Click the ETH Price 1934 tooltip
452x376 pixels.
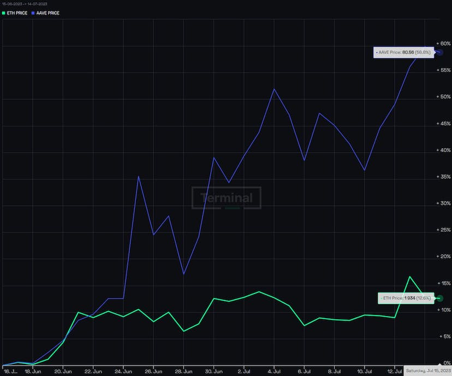tap(406, 298)
